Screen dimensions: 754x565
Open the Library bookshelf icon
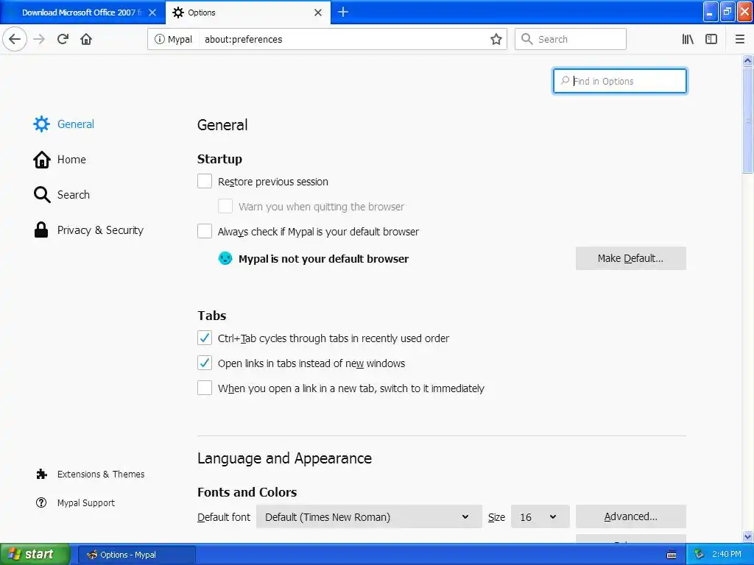tap(688, 40)
